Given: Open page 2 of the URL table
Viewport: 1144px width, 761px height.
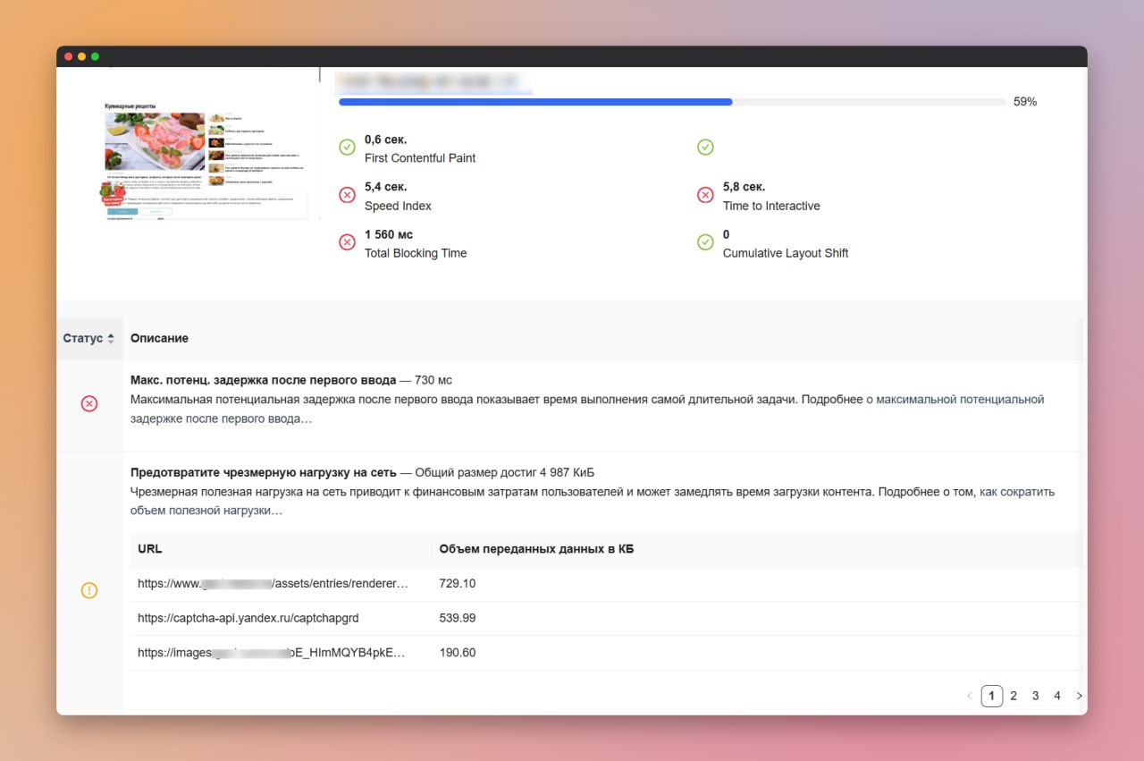Looking at the screenshot, I should coord(1014,696).
